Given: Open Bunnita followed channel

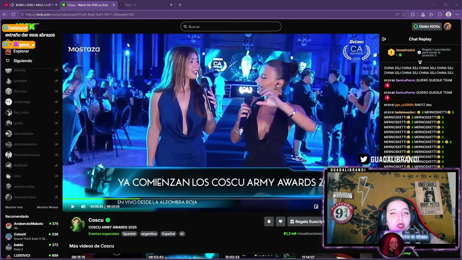Looking at the screenshot, I should click(32, 91).
